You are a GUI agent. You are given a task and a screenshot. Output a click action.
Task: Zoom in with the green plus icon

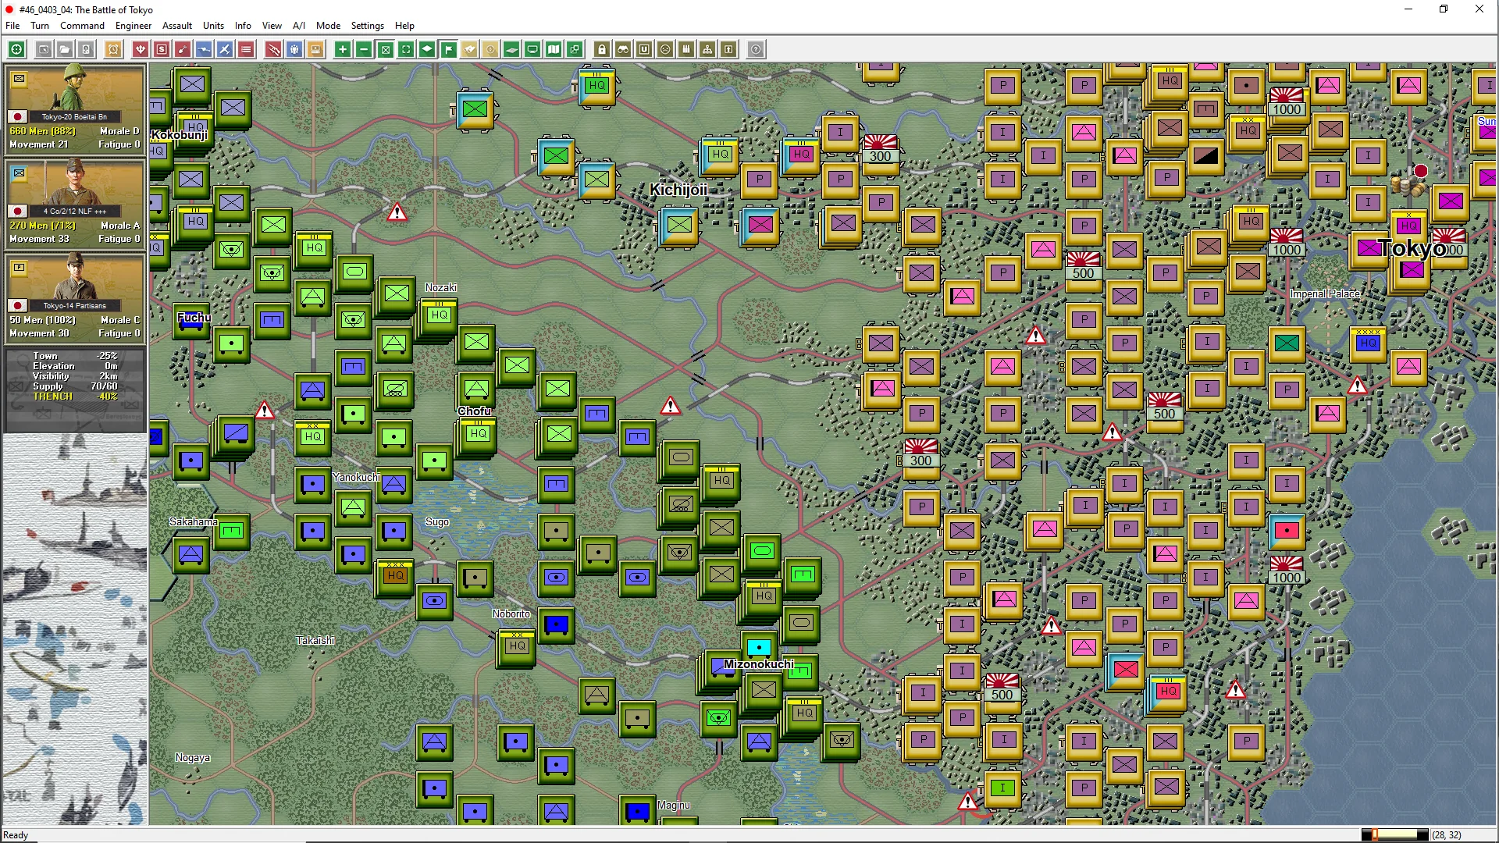coord(343,49)
